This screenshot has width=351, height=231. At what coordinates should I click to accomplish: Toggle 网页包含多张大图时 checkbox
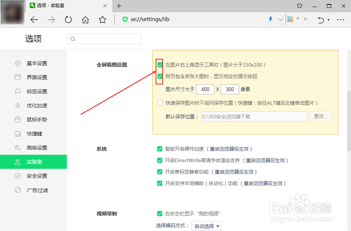[x=160, y=76]
